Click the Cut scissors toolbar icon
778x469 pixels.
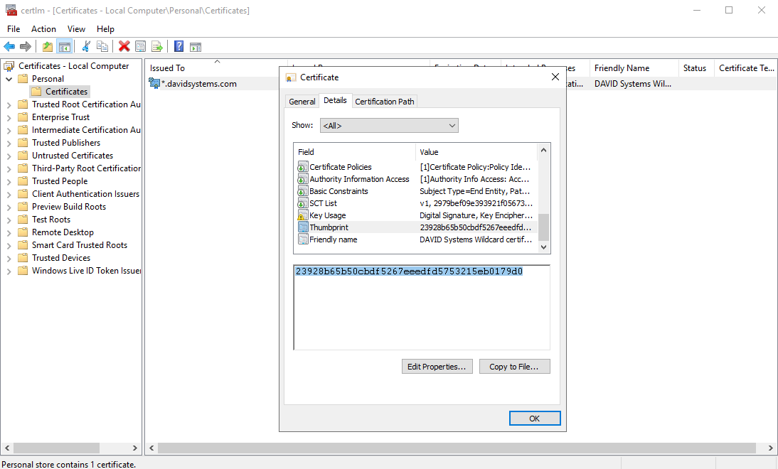[86, 47]
